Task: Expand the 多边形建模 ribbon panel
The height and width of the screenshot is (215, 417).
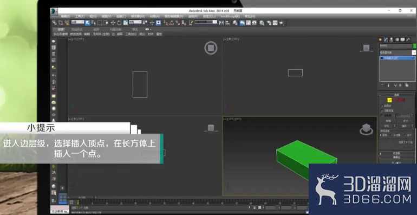Action: (x=61, y=34)
